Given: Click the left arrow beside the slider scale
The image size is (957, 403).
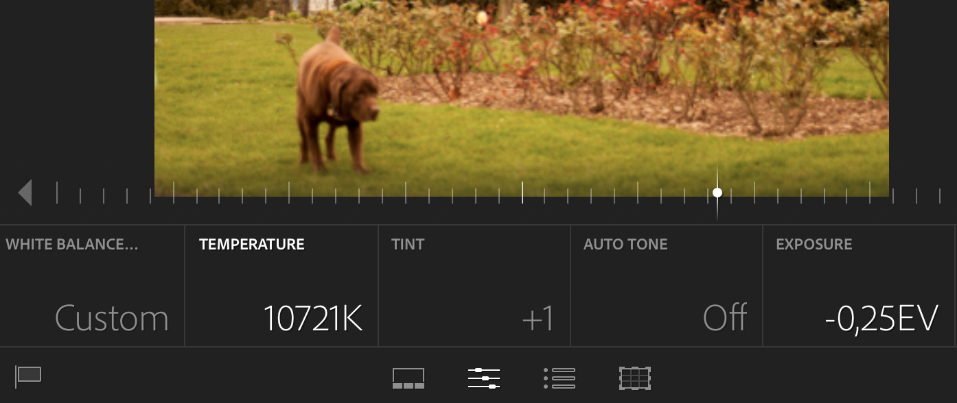Looking at the screenshot, I should [25, 193].
